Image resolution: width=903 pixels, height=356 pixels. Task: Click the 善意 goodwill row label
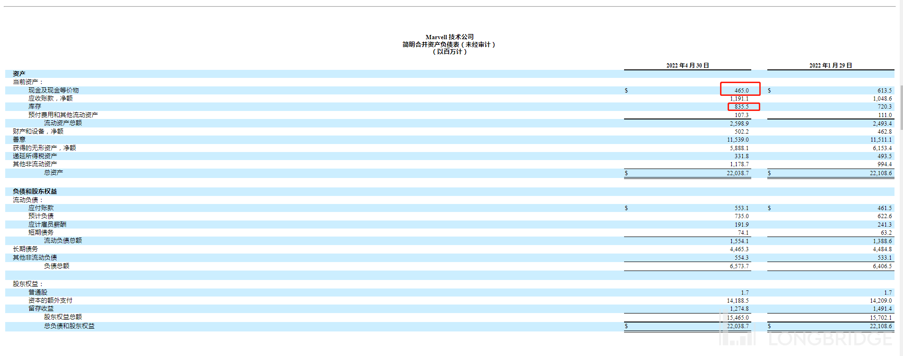[x=19, y=139]
